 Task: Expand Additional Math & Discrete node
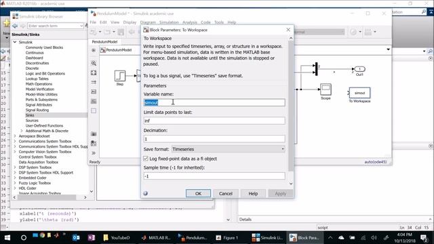pyautogui.click(x=22, y=131)
